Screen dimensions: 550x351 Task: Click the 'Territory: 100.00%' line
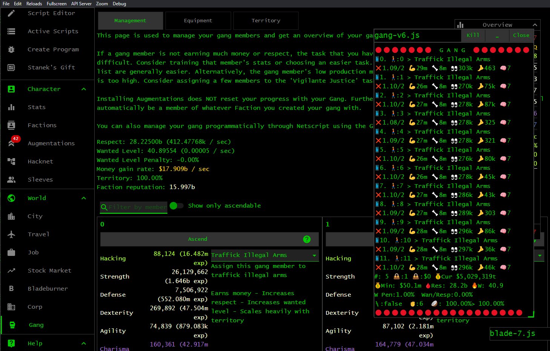click(x=130, y=178)
